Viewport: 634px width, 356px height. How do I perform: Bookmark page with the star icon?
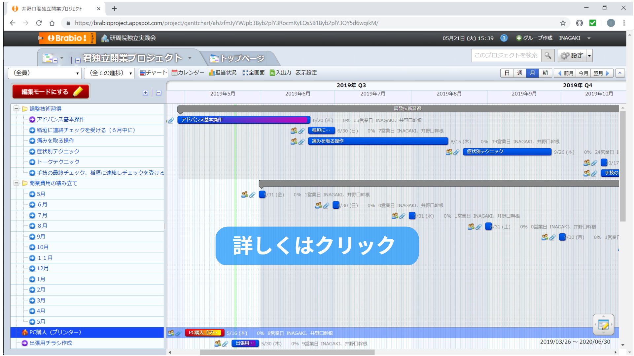click(563, 23)
